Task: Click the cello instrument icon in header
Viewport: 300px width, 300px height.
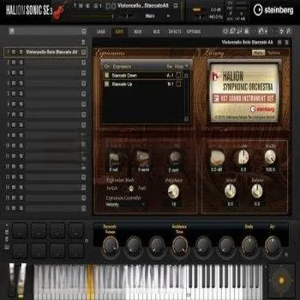Action: click(60, 10)
